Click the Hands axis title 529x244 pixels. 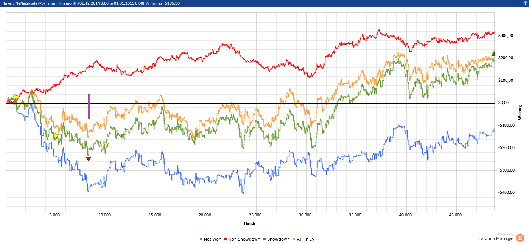[250, 223]
